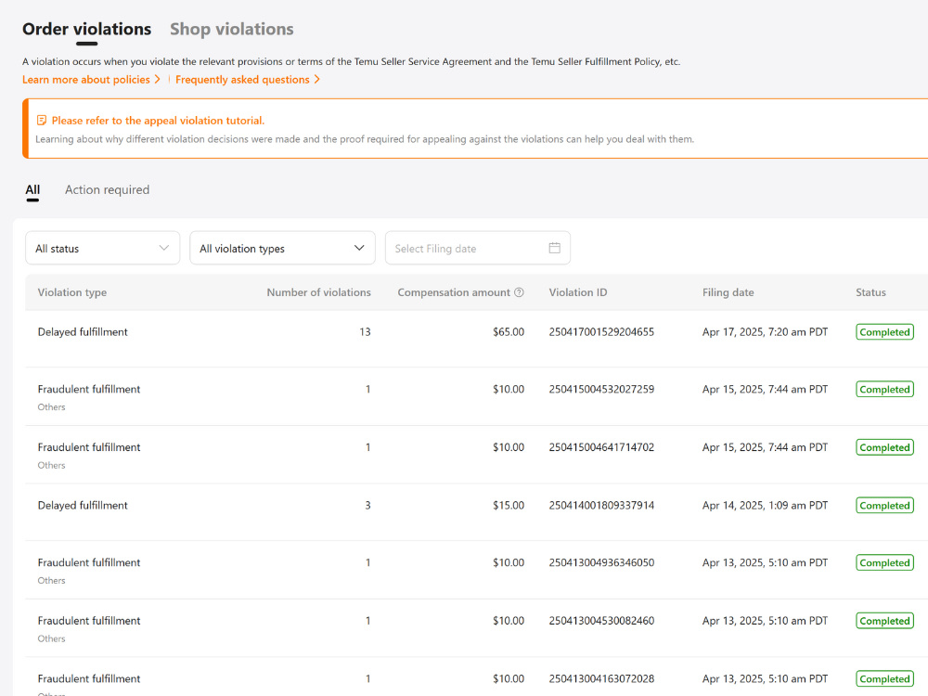This screenshot has width=928, height=696.
Task: Click the Violation ID column header
Action: tap(577, 292)
